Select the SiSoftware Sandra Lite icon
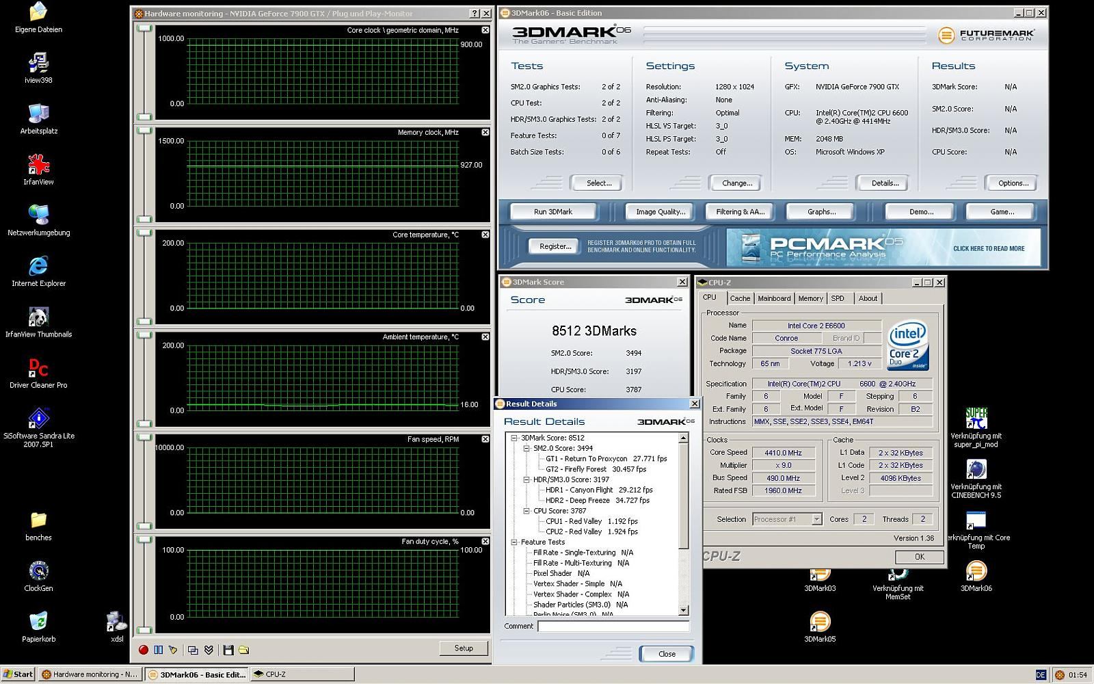Screen dimensions: 1094x684 (x=38, y=428)
